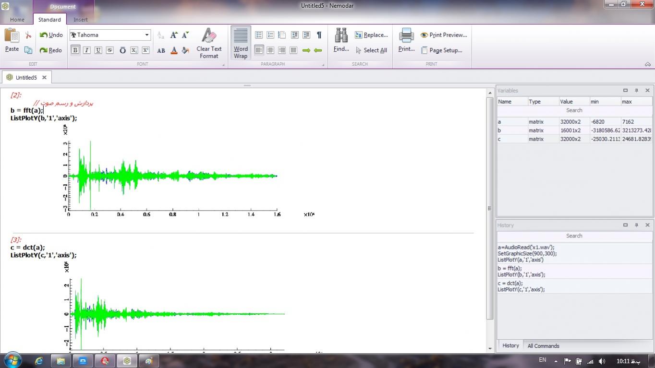Screen dimensions: 655x368
Task: Open the All Commands tab
Action: (543, 346)
